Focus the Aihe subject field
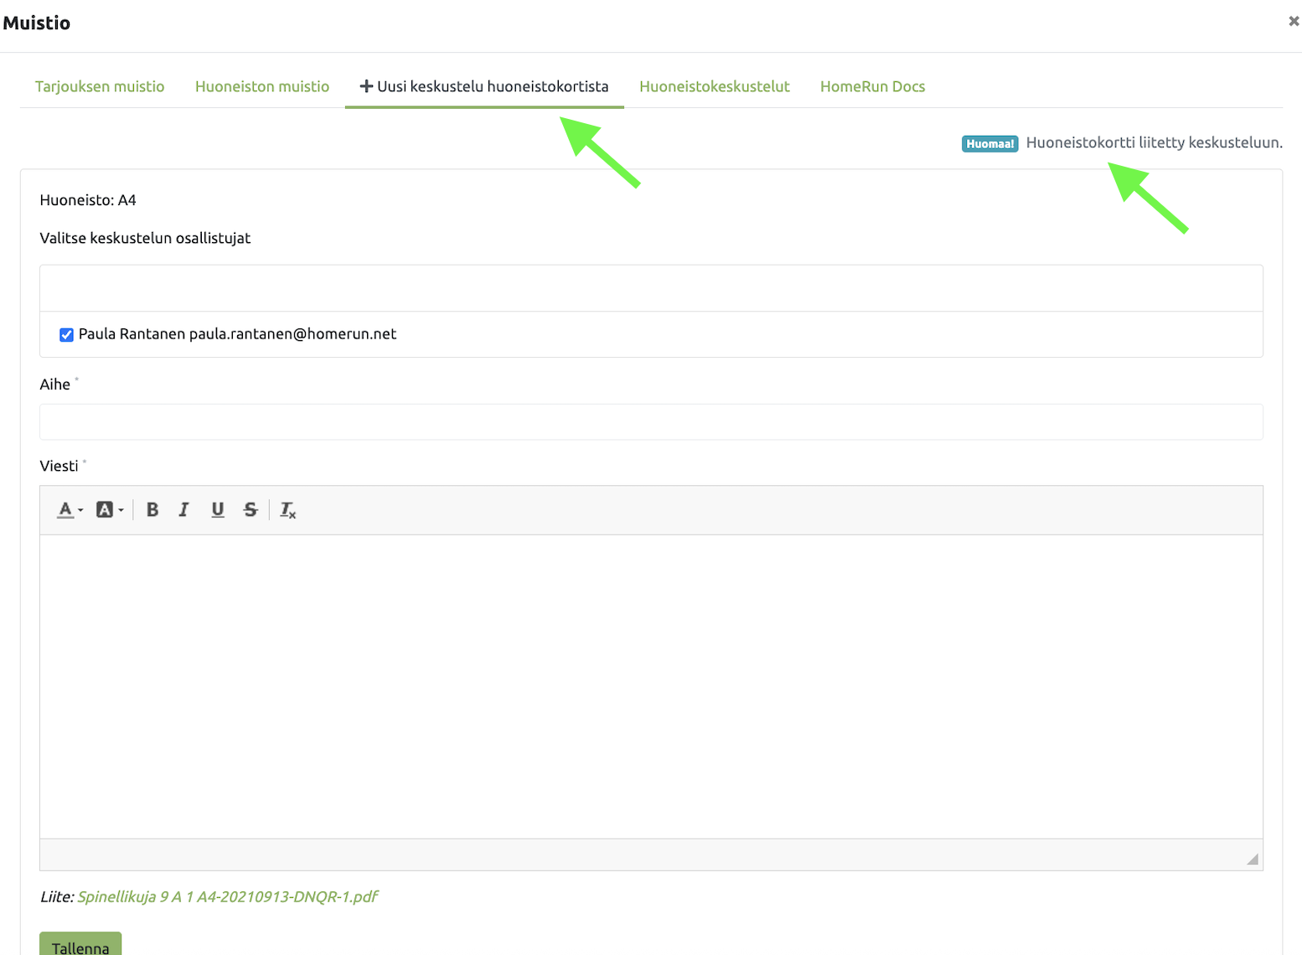 [651, 422]
